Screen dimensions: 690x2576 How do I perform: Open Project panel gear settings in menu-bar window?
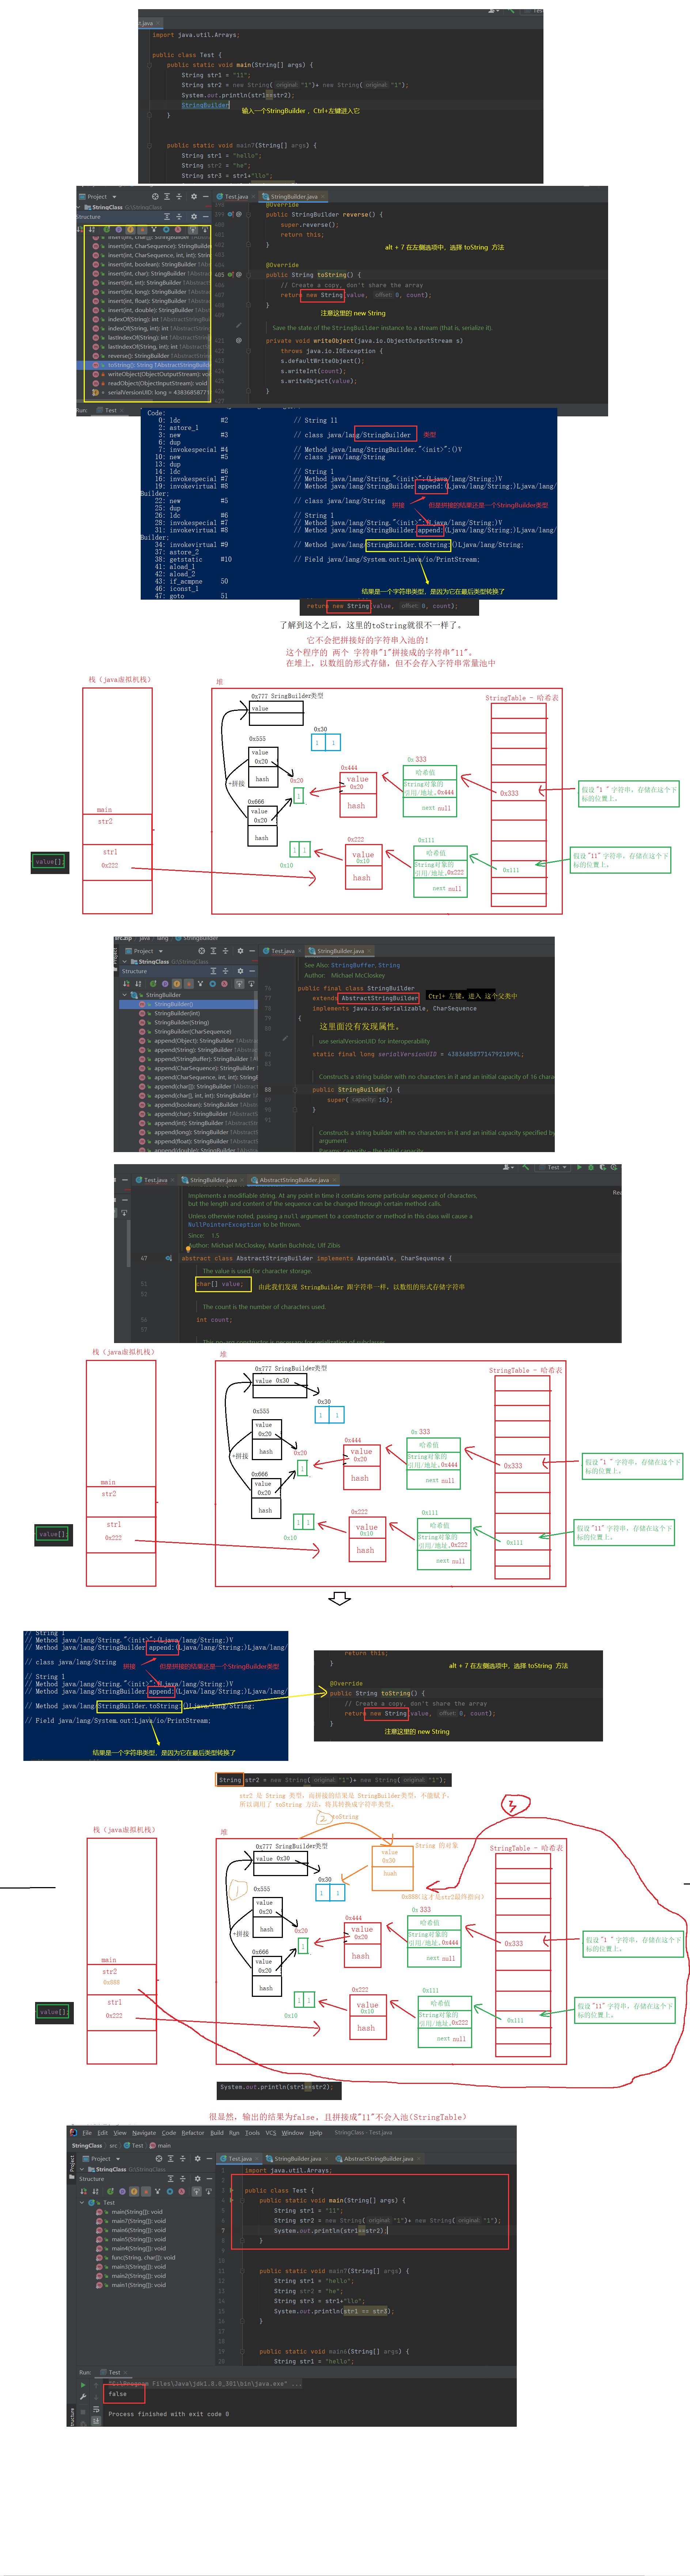198,2159
